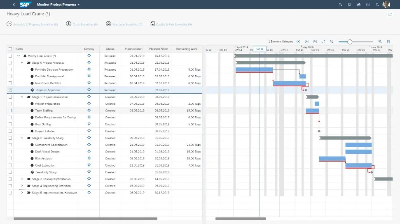Select the Define Requirements for Design task

coord(55,118)
